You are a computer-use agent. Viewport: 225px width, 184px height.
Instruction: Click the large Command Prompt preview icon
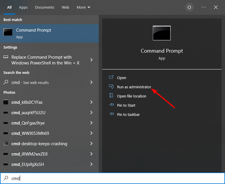click(x=162, y=33)
